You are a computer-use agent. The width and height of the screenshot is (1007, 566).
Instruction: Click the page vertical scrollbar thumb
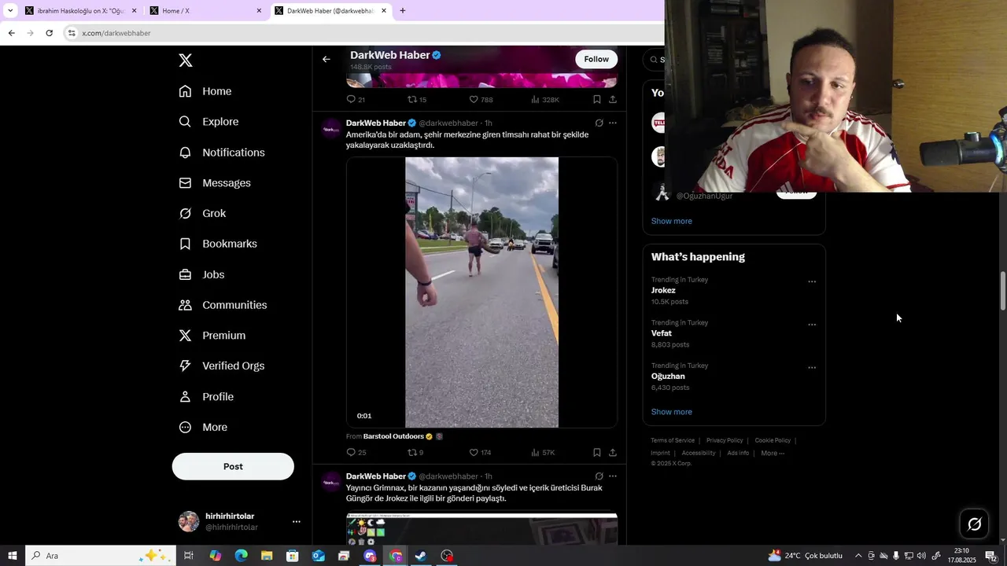pos(1003,291)
